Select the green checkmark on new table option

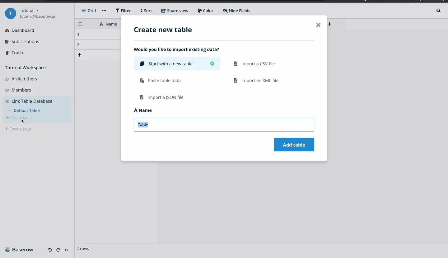(212, 63)
